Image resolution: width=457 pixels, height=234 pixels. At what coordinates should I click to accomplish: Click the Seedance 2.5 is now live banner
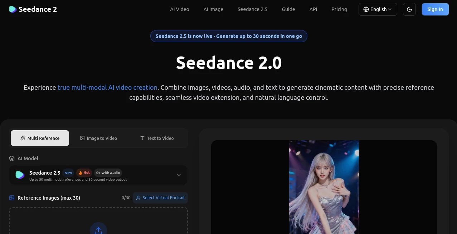tap(229, 36)
